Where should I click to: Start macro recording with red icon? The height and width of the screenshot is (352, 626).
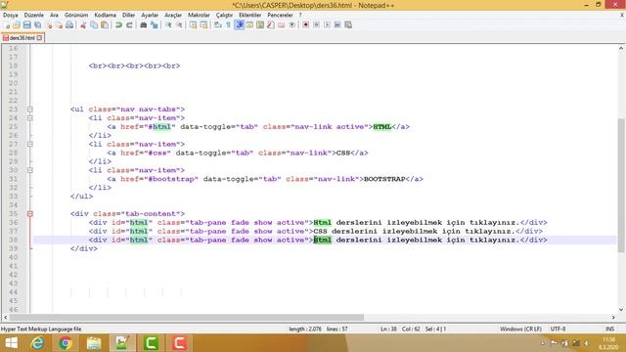pyautogui.click(x=305, y=24)
